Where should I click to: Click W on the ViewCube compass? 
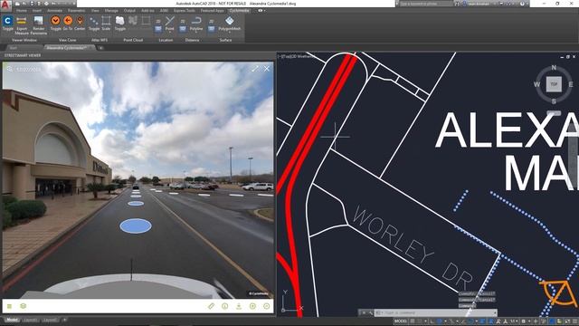(x=536, y=84)
